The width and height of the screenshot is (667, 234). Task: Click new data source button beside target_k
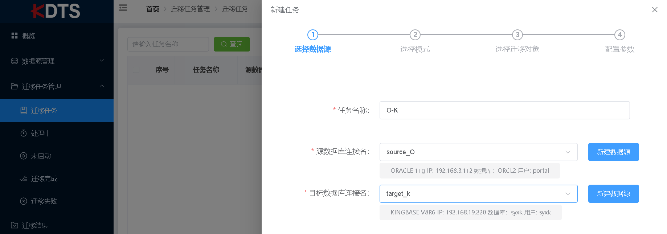pos(613,194)
